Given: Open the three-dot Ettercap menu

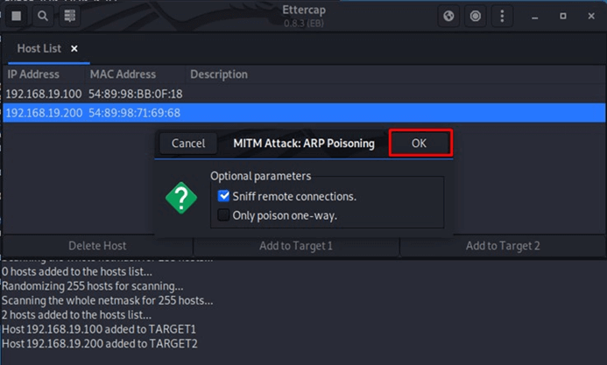Looking at the screenshot, I should (502, 16).
